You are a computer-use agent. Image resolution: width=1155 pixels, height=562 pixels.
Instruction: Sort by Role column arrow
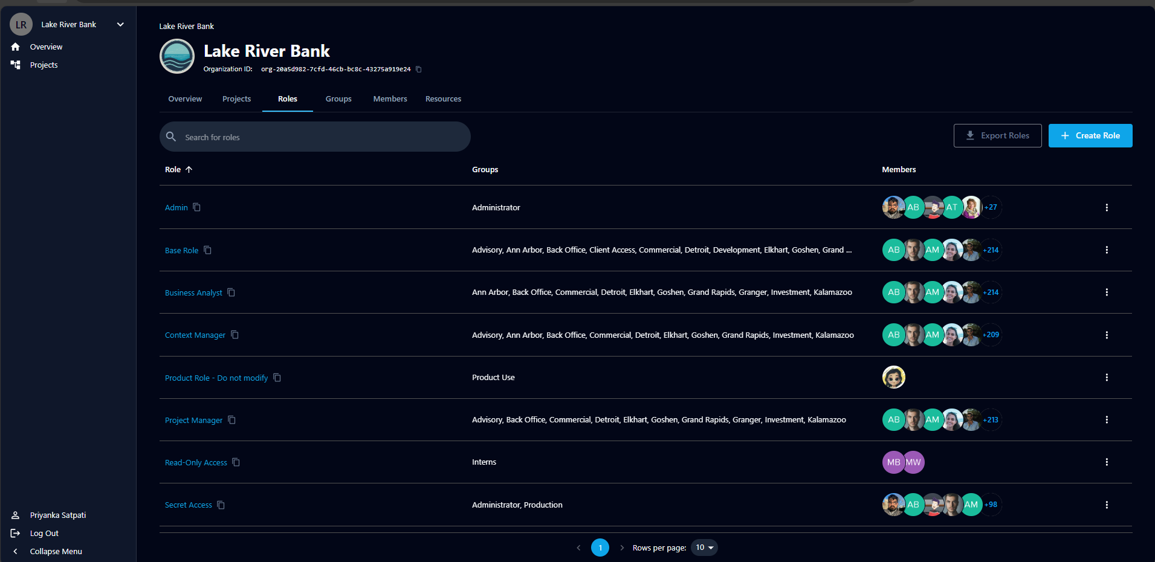pos(189,169)
